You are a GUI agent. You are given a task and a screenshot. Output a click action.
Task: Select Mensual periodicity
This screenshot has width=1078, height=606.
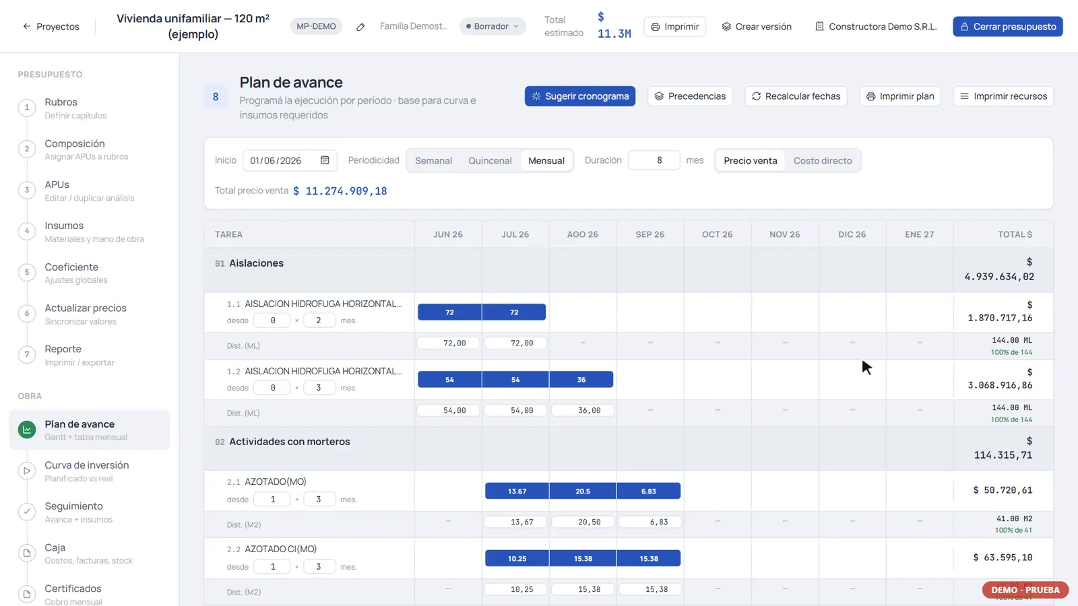[546, 160]
